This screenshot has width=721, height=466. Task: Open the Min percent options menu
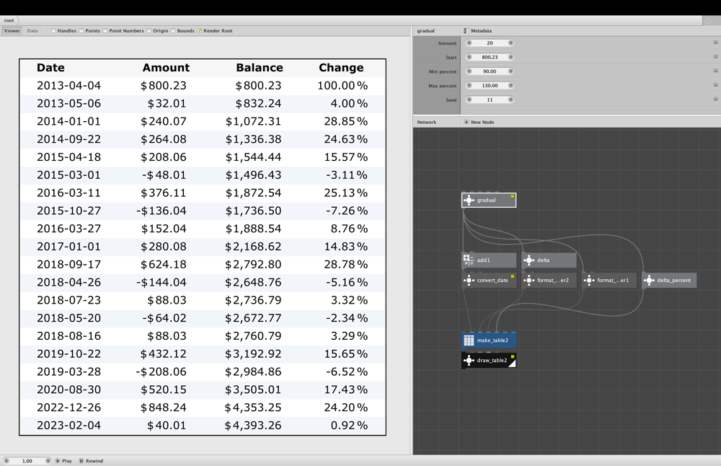click(715, 71)
